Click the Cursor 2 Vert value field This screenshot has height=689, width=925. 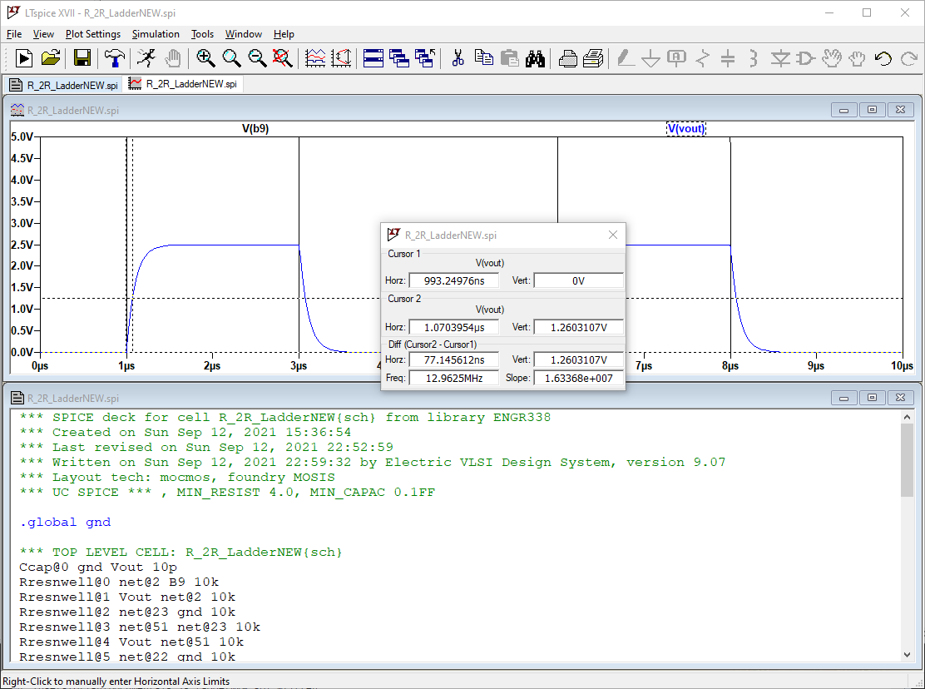pyautogui.click(x=578, y=327)
